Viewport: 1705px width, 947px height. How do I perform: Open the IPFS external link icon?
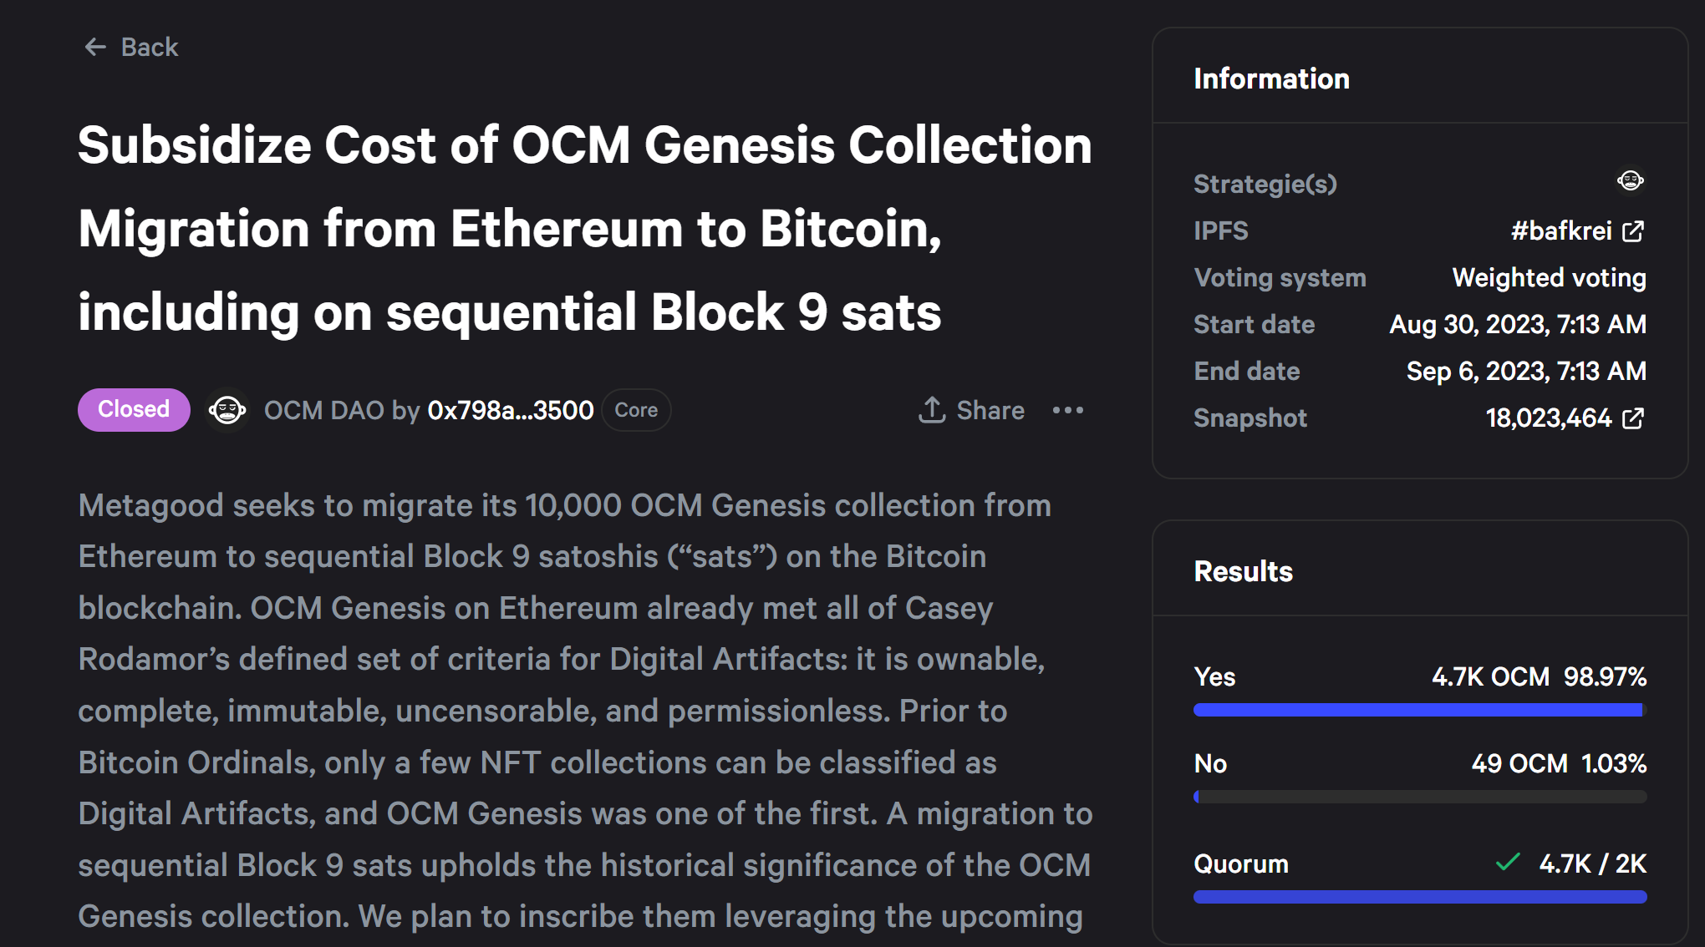tap(1632, 231)
